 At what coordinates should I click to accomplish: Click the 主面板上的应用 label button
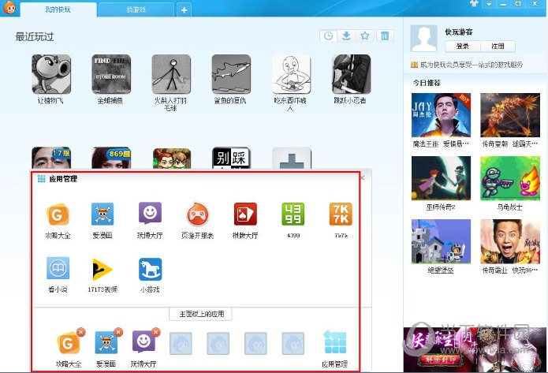pyautogui.click(x=200, y=314)
